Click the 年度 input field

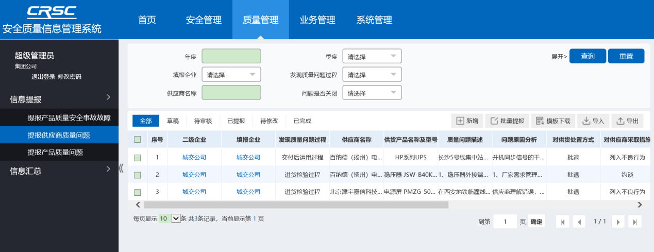coord(231,56)
